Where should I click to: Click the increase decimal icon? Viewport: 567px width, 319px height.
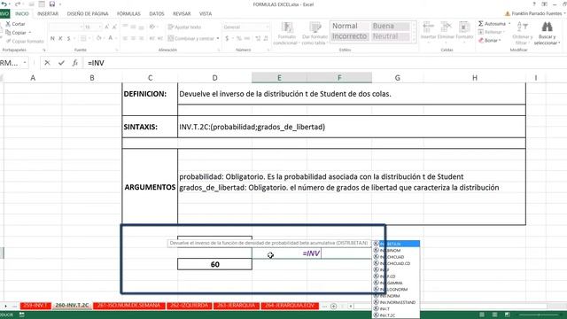pyautogui.click(x=258, y=38)
